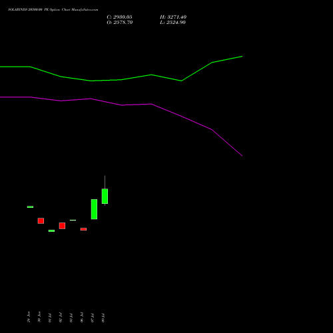Click the red candle on 30 Jun
333x333 pixels.
pyautogui.click(x=41, y=220)
